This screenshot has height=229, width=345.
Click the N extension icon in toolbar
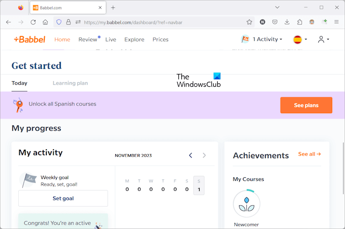[262, 22]
